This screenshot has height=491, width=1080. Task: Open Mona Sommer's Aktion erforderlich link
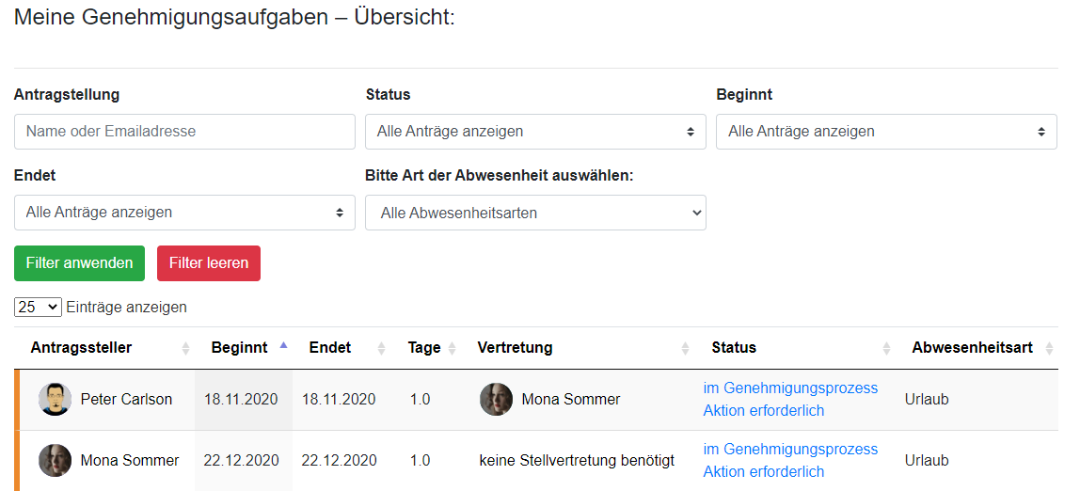point(763,472)
